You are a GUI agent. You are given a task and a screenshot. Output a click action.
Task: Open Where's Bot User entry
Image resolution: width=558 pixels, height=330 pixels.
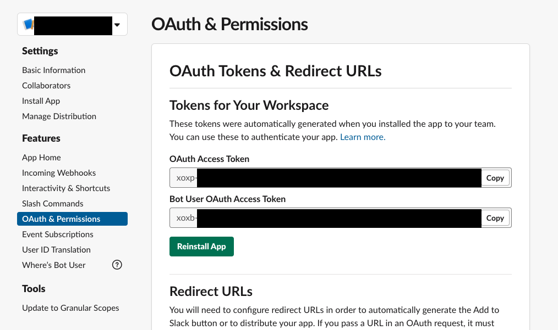54,265
